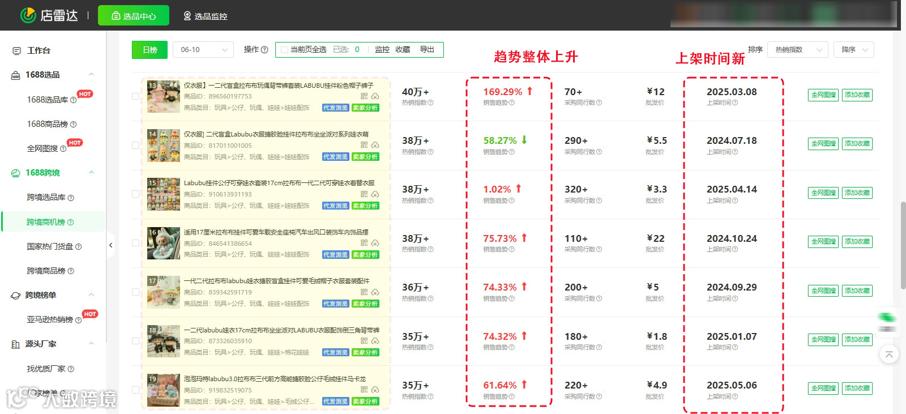Open 找优质厂家 in the sidebar
Image resolution: width=906 pixels, height=414 pixels.
click(46, 369)
